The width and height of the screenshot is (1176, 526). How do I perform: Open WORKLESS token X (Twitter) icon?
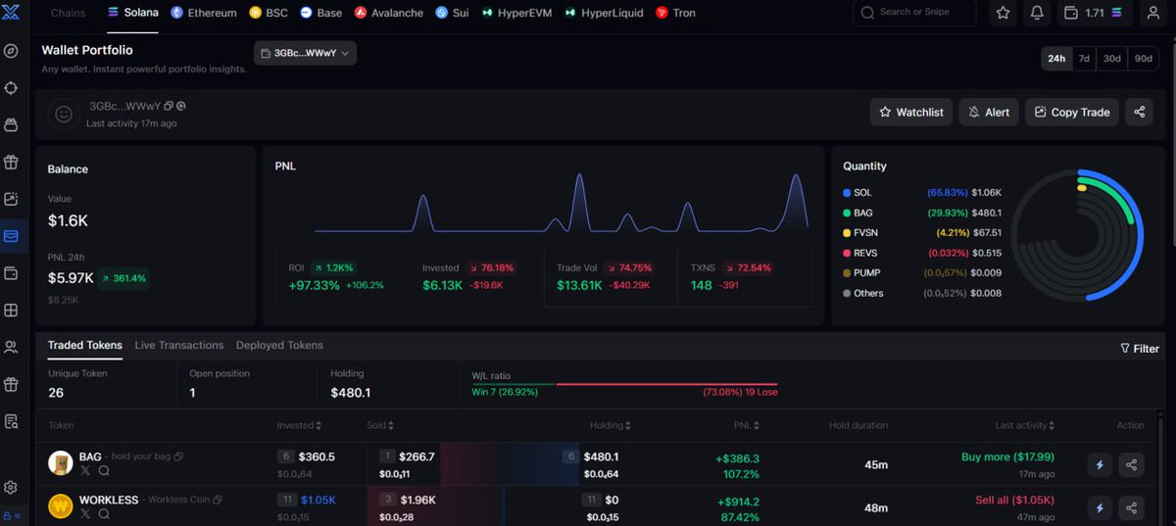click(x=85, y=514)
